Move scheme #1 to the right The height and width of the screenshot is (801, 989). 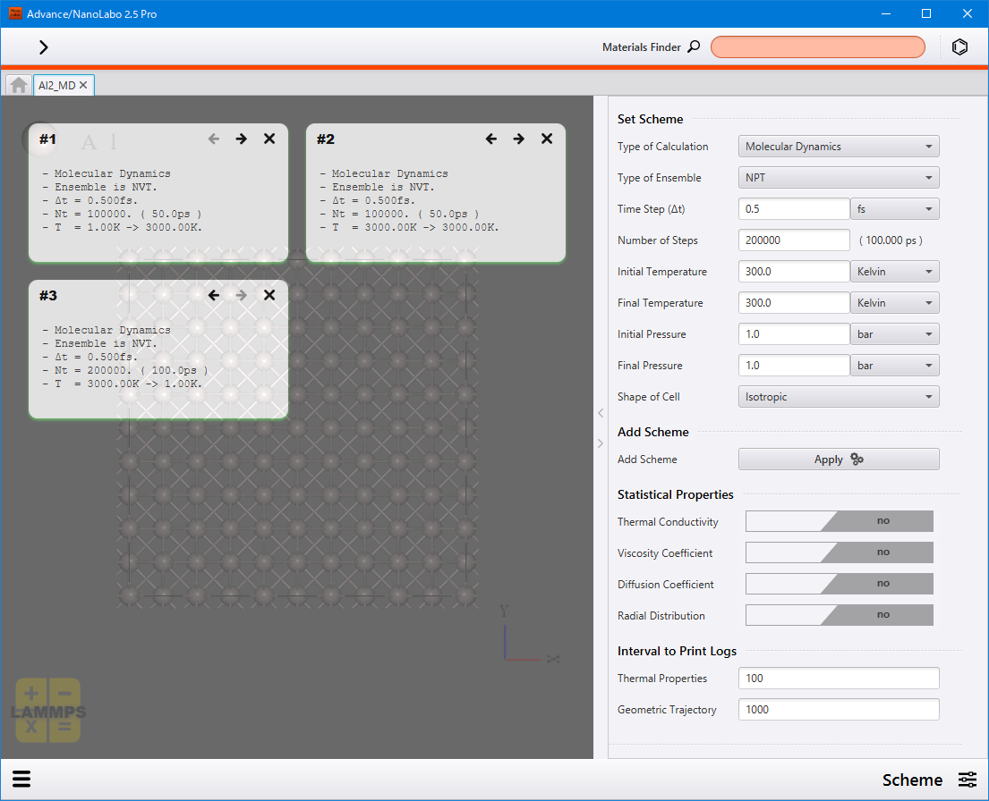(241, 139)
